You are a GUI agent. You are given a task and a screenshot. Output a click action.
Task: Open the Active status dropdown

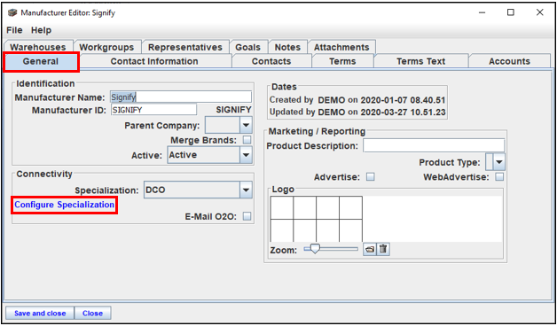pyautogui.click(x=246, y=155)
